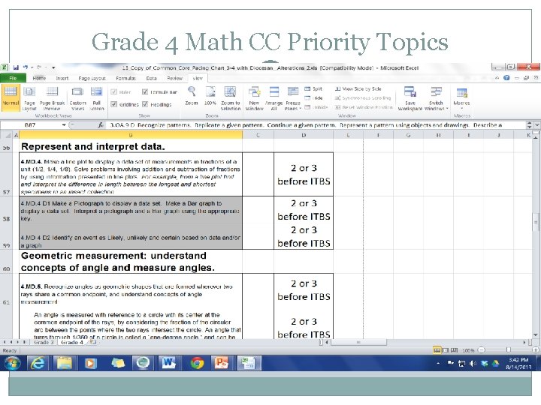Image resolution: width=541 pixels, height=405 pixels.
Task: Switch to the Formulas ribbon tab
Action: [x=125, y=78]
